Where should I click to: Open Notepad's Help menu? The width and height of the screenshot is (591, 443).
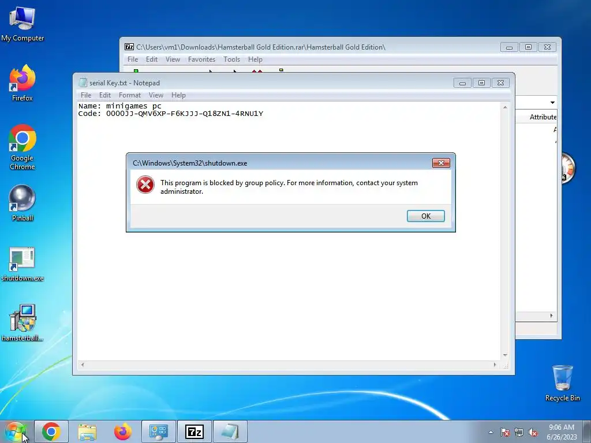coord(178,95)
